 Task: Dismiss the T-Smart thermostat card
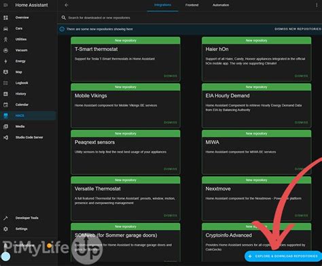[x=171, y=76]
